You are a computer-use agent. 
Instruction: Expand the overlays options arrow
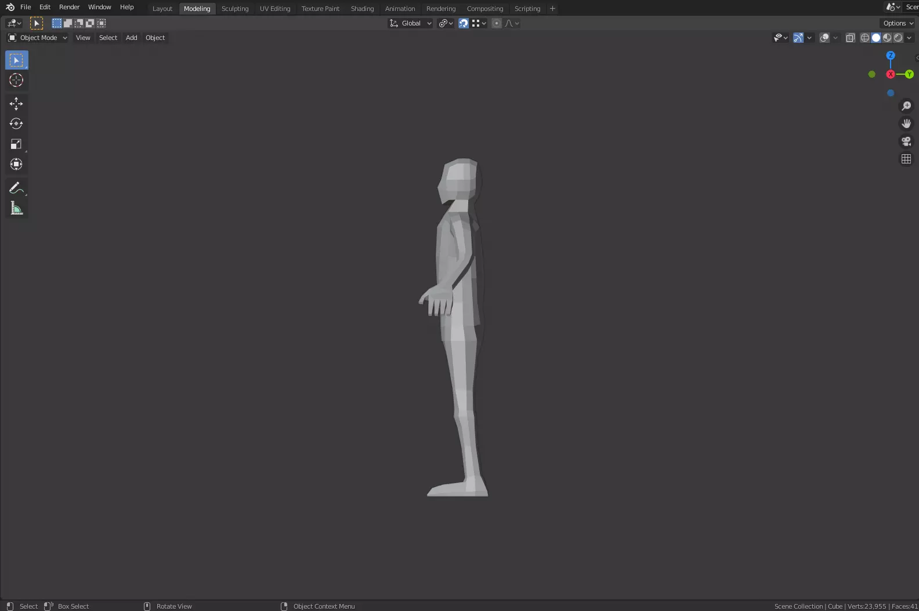coord(835,38)
